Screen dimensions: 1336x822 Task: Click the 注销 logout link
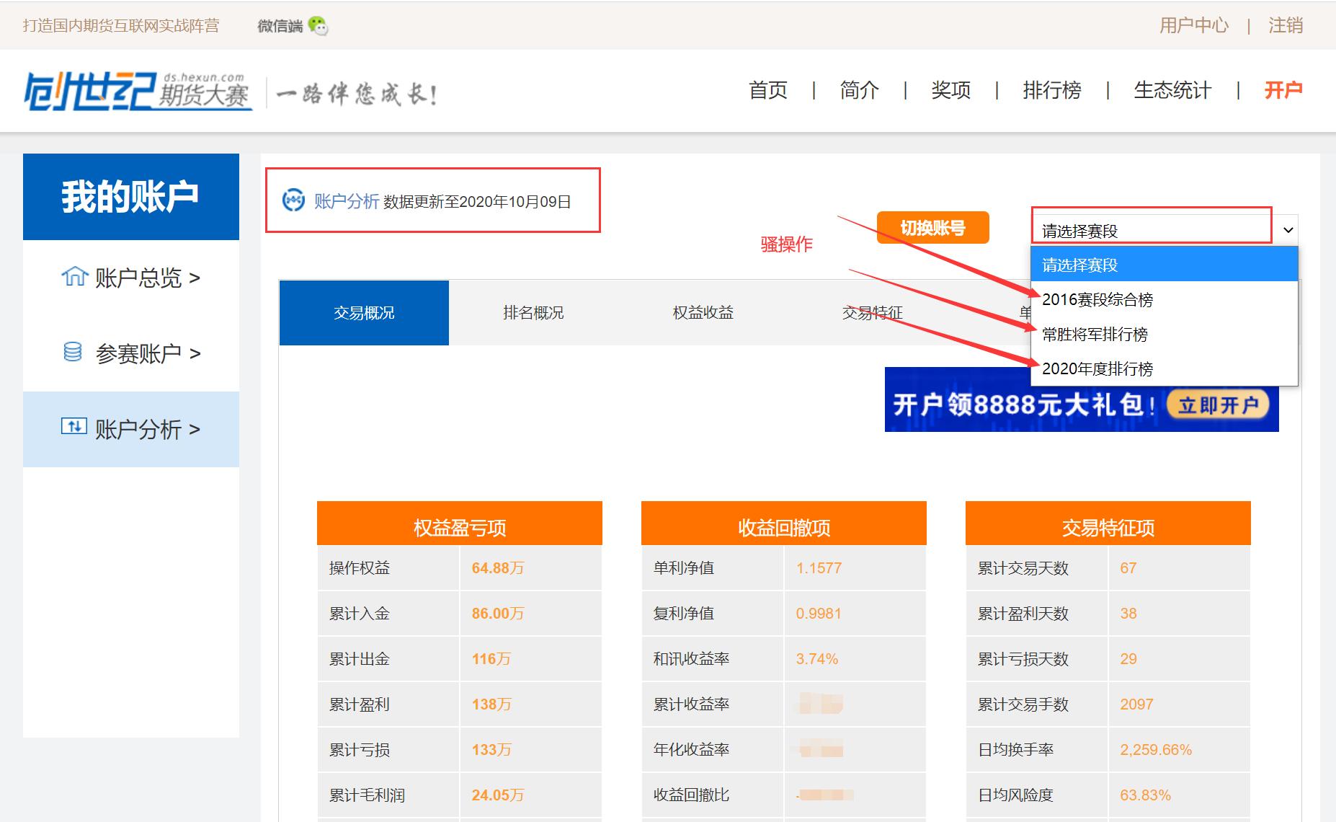1286,25
